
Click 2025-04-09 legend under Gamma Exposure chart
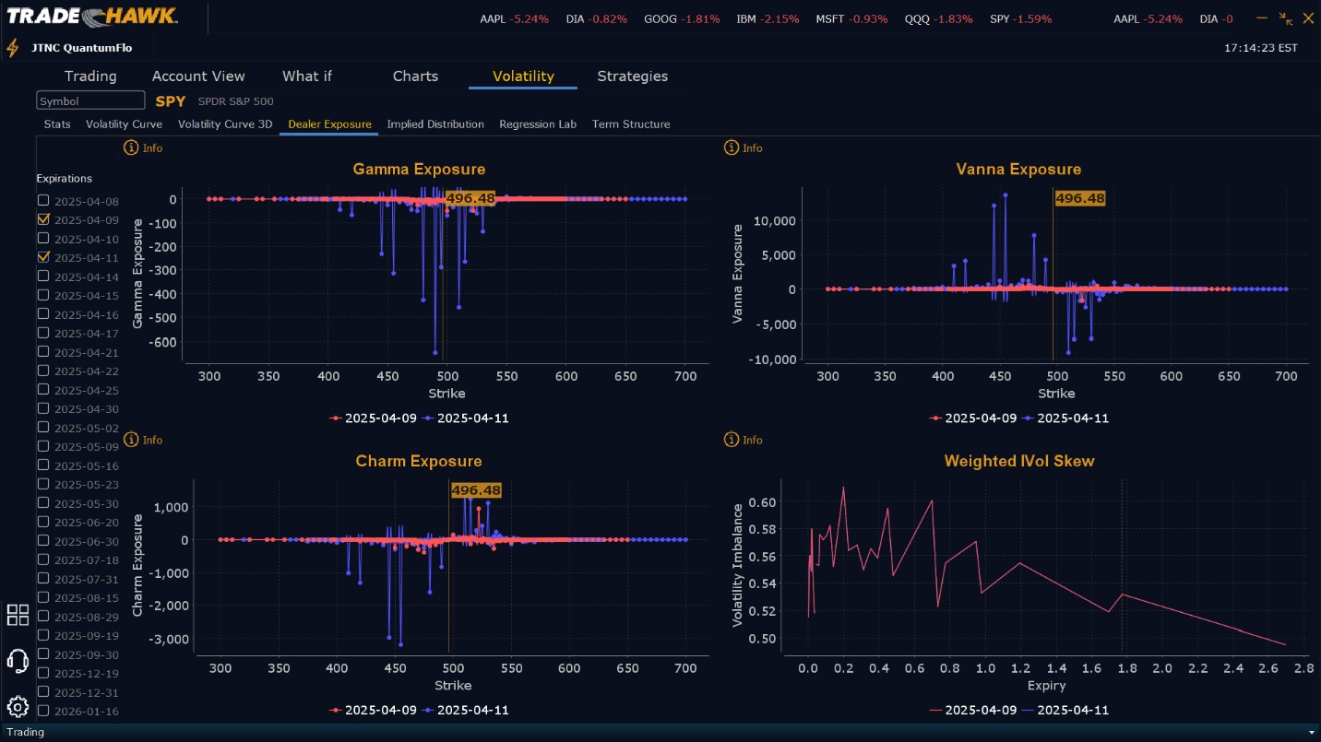click(x=374, y=418)
